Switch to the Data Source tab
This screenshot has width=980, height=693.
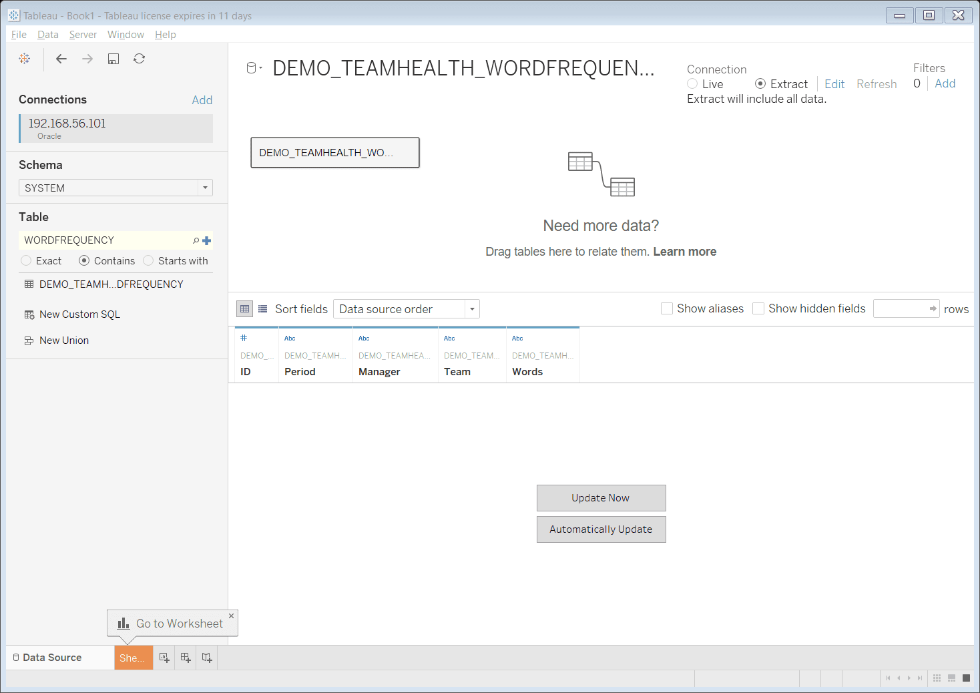pyautogui.click(x=60, y=658)
